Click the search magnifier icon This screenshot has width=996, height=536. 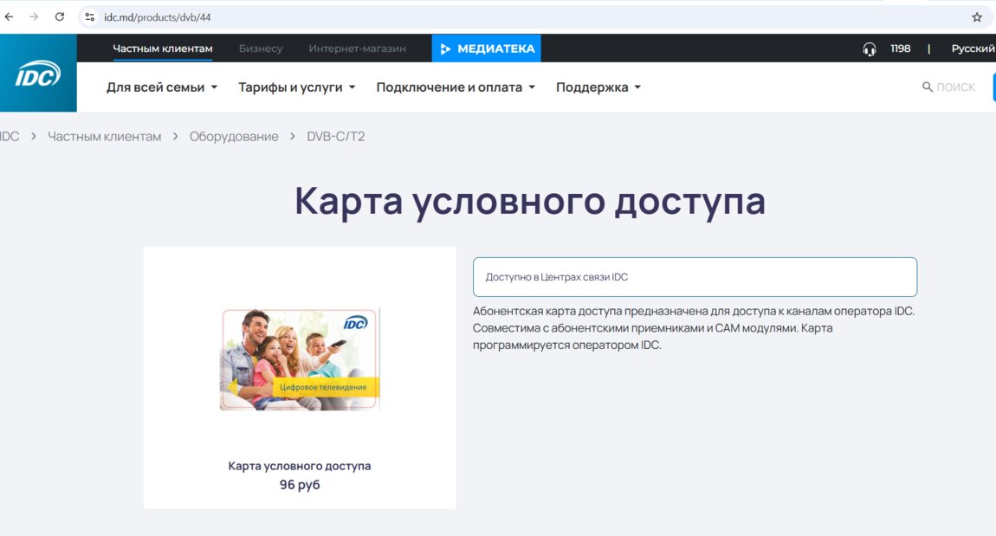click(928, 87)
